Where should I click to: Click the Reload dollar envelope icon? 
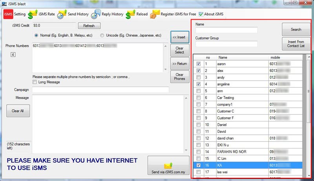[x=131, y=14]
